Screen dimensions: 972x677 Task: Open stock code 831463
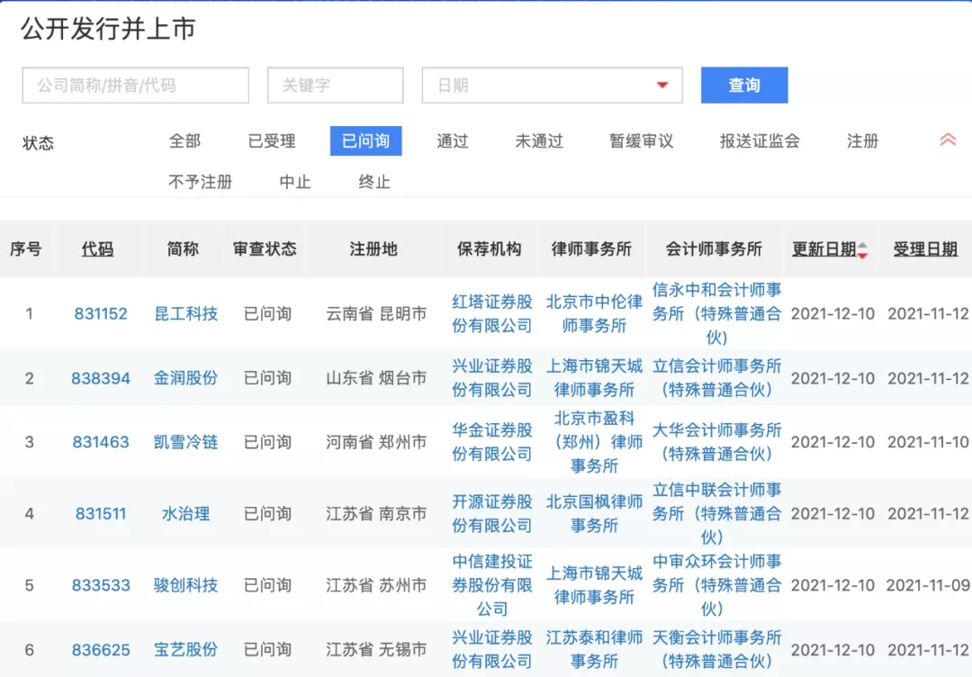tap(101, 442)
